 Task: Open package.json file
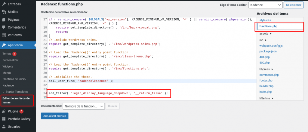tap(268, 51)
